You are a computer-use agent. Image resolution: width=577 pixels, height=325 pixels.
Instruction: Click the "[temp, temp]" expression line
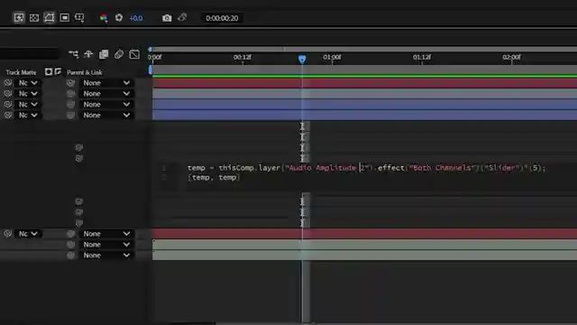tap(214, 177)
